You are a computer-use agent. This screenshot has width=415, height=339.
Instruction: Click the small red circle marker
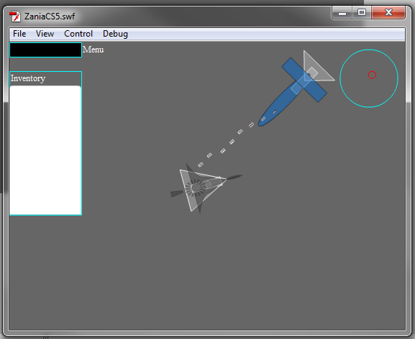click(x=372, y=75)
